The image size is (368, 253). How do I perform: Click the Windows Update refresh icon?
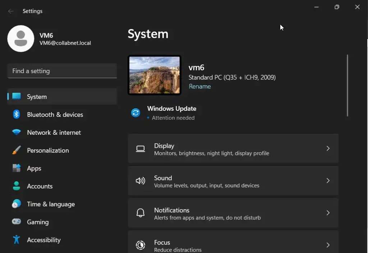pyautogui.click(x=135, y=113)
